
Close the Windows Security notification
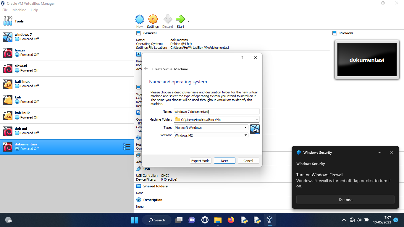391,153
